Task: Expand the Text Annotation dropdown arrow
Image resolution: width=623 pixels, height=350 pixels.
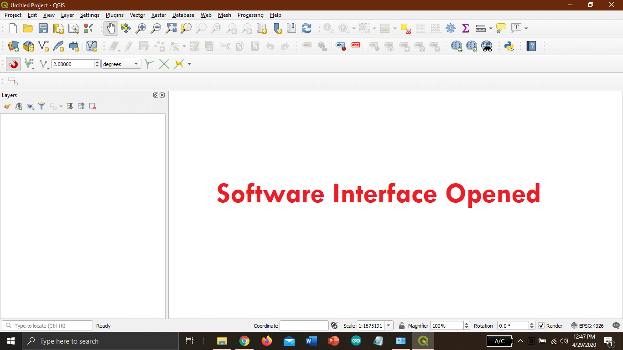Action: click(x=526, y=28)
